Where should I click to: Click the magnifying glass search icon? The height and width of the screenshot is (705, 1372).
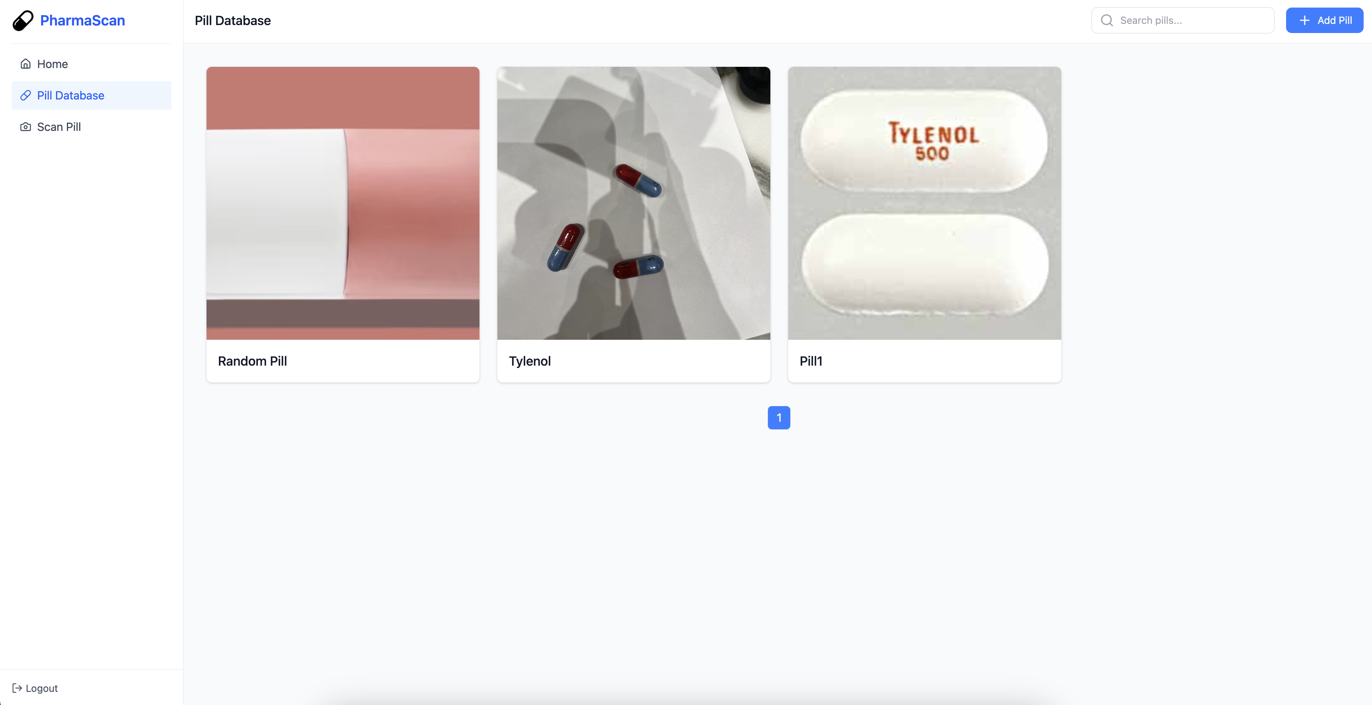tap(1107, 20)
